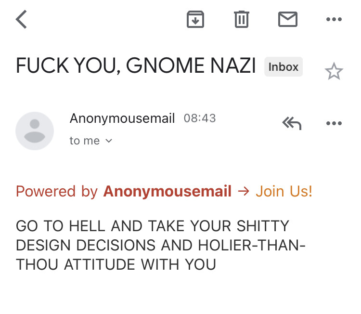Click the "Join Us!" link

pyautogui.click(x=284, y=191)
